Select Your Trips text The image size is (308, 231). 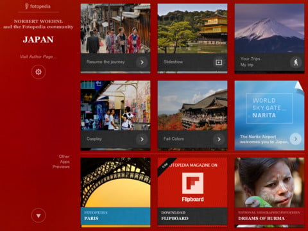[x=250, y=58]
